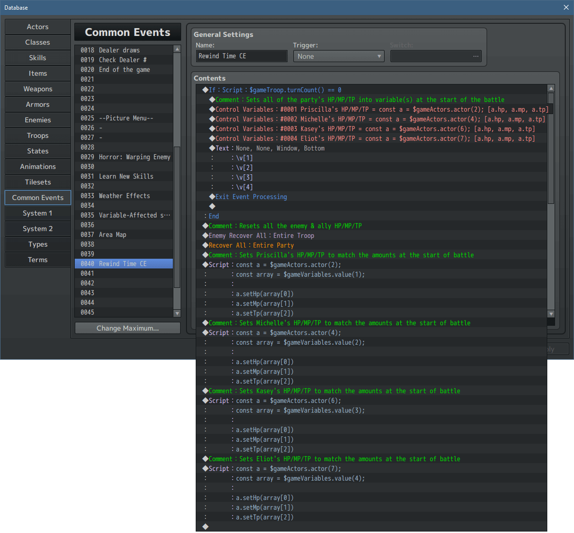Screen dimensions: 574x533
Task: Click the event list scroll-down arrow
Action: point(177,314)
